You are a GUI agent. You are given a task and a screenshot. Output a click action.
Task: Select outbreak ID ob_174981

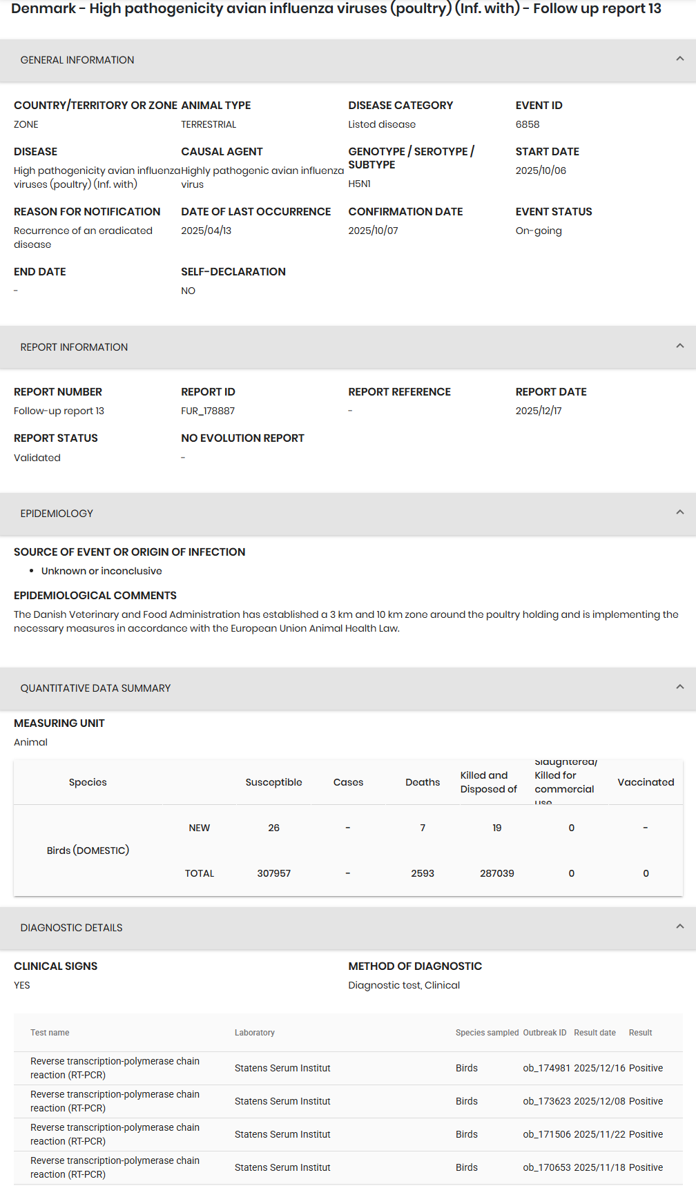pyautogui.click(x=546, y=1068)
